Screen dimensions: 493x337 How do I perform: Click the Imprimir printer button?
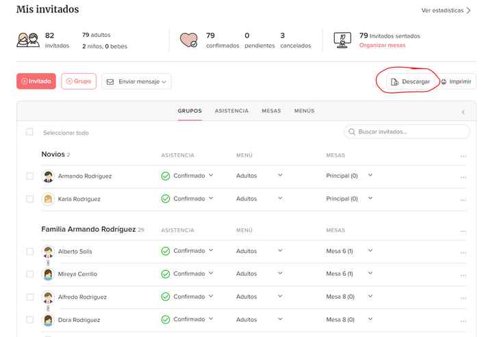pos(456,81)
